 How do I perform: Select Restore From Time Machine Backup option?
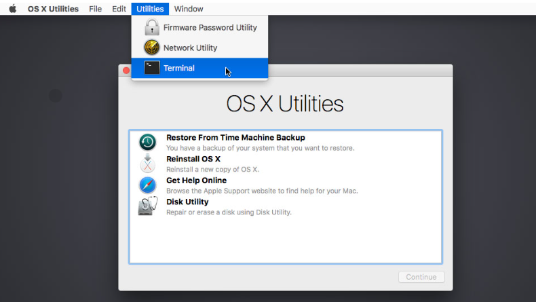click(235, 138)
